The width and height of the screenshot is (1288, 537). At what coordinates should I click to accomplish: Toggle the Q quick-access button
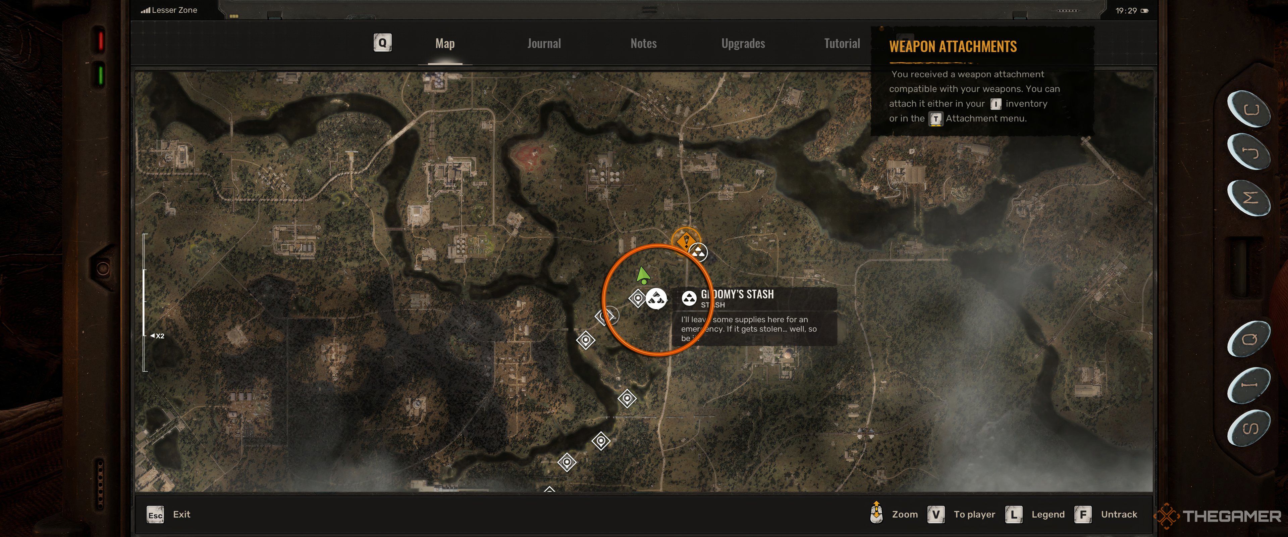pos(382,43)
